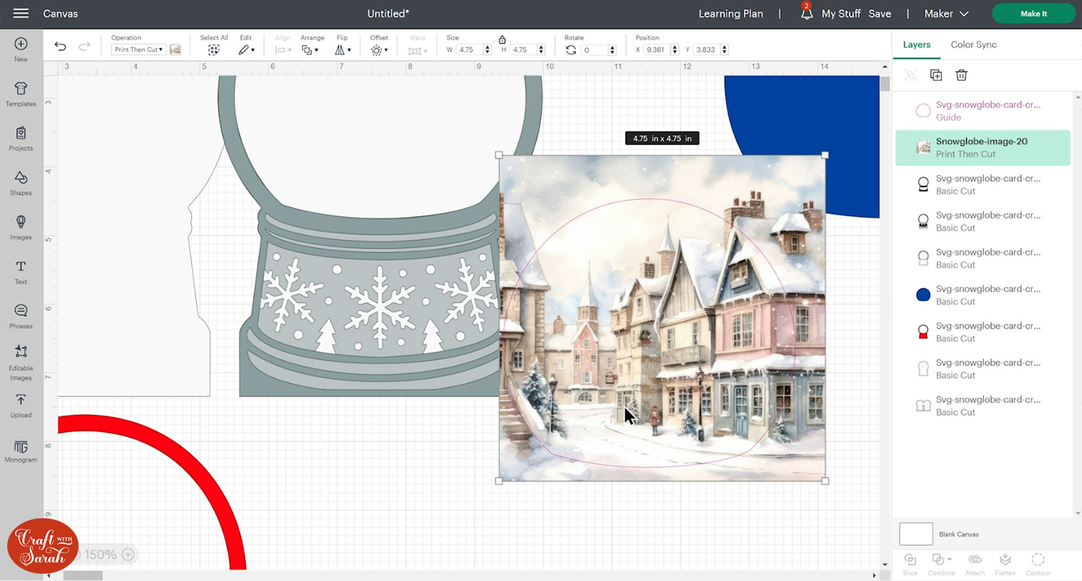Open notifications bell icon
The image size is (1082, 581).
pos(806,14)
